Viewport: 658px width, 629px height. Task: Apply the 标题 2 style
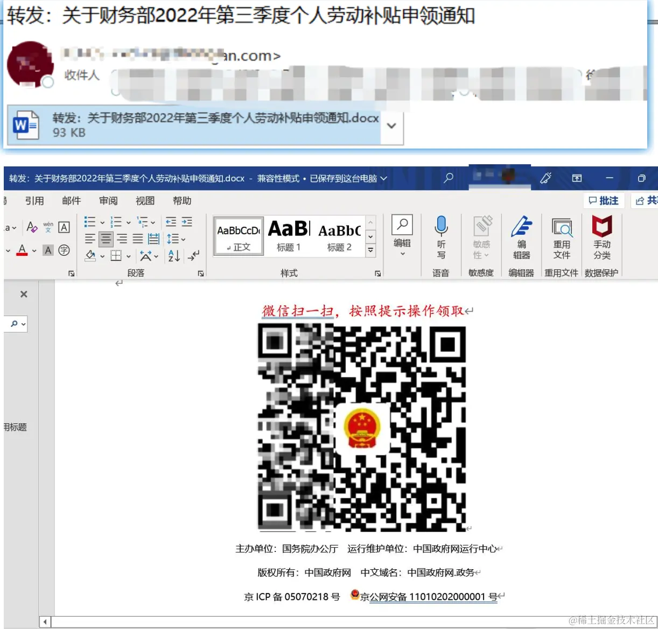click(x=339, y=236)
